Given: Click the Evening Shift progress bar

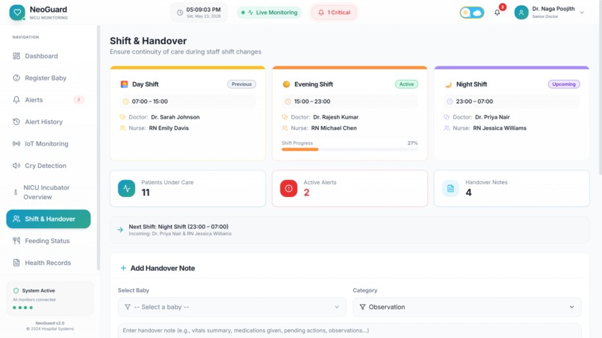Looking at the screenshot, I should [350, 149].
